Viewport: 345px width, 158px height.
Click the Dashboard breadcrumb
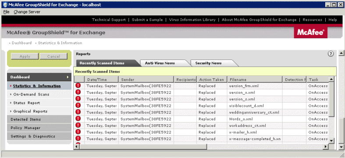[21, 43]
